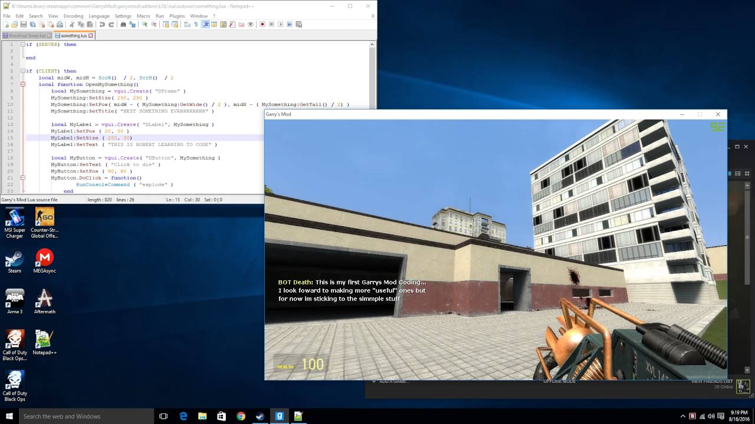Click the Print icon in Notepad++ toolbar
This screenshot has height=424, width=755.
click(x=60, y=24)
